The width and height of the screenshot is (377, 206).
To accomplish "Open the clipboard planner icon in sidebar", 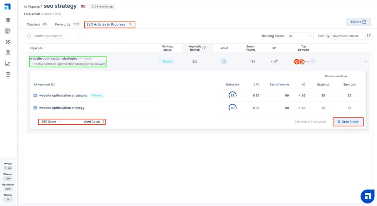I will (x=8, y=53).
